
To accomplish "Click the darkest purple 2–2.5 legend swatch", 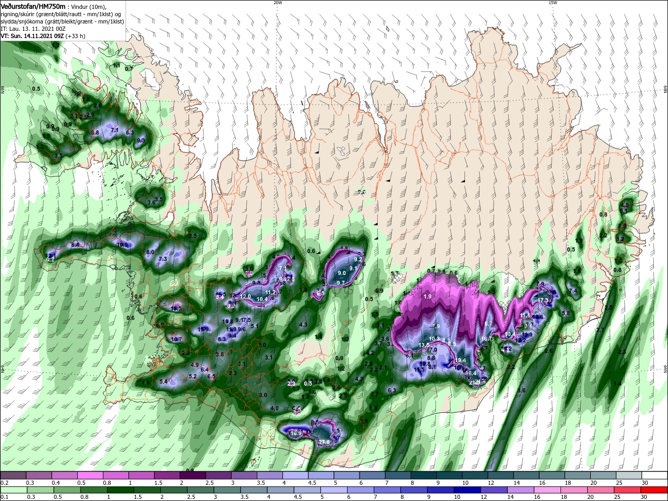I will point(192,476).
